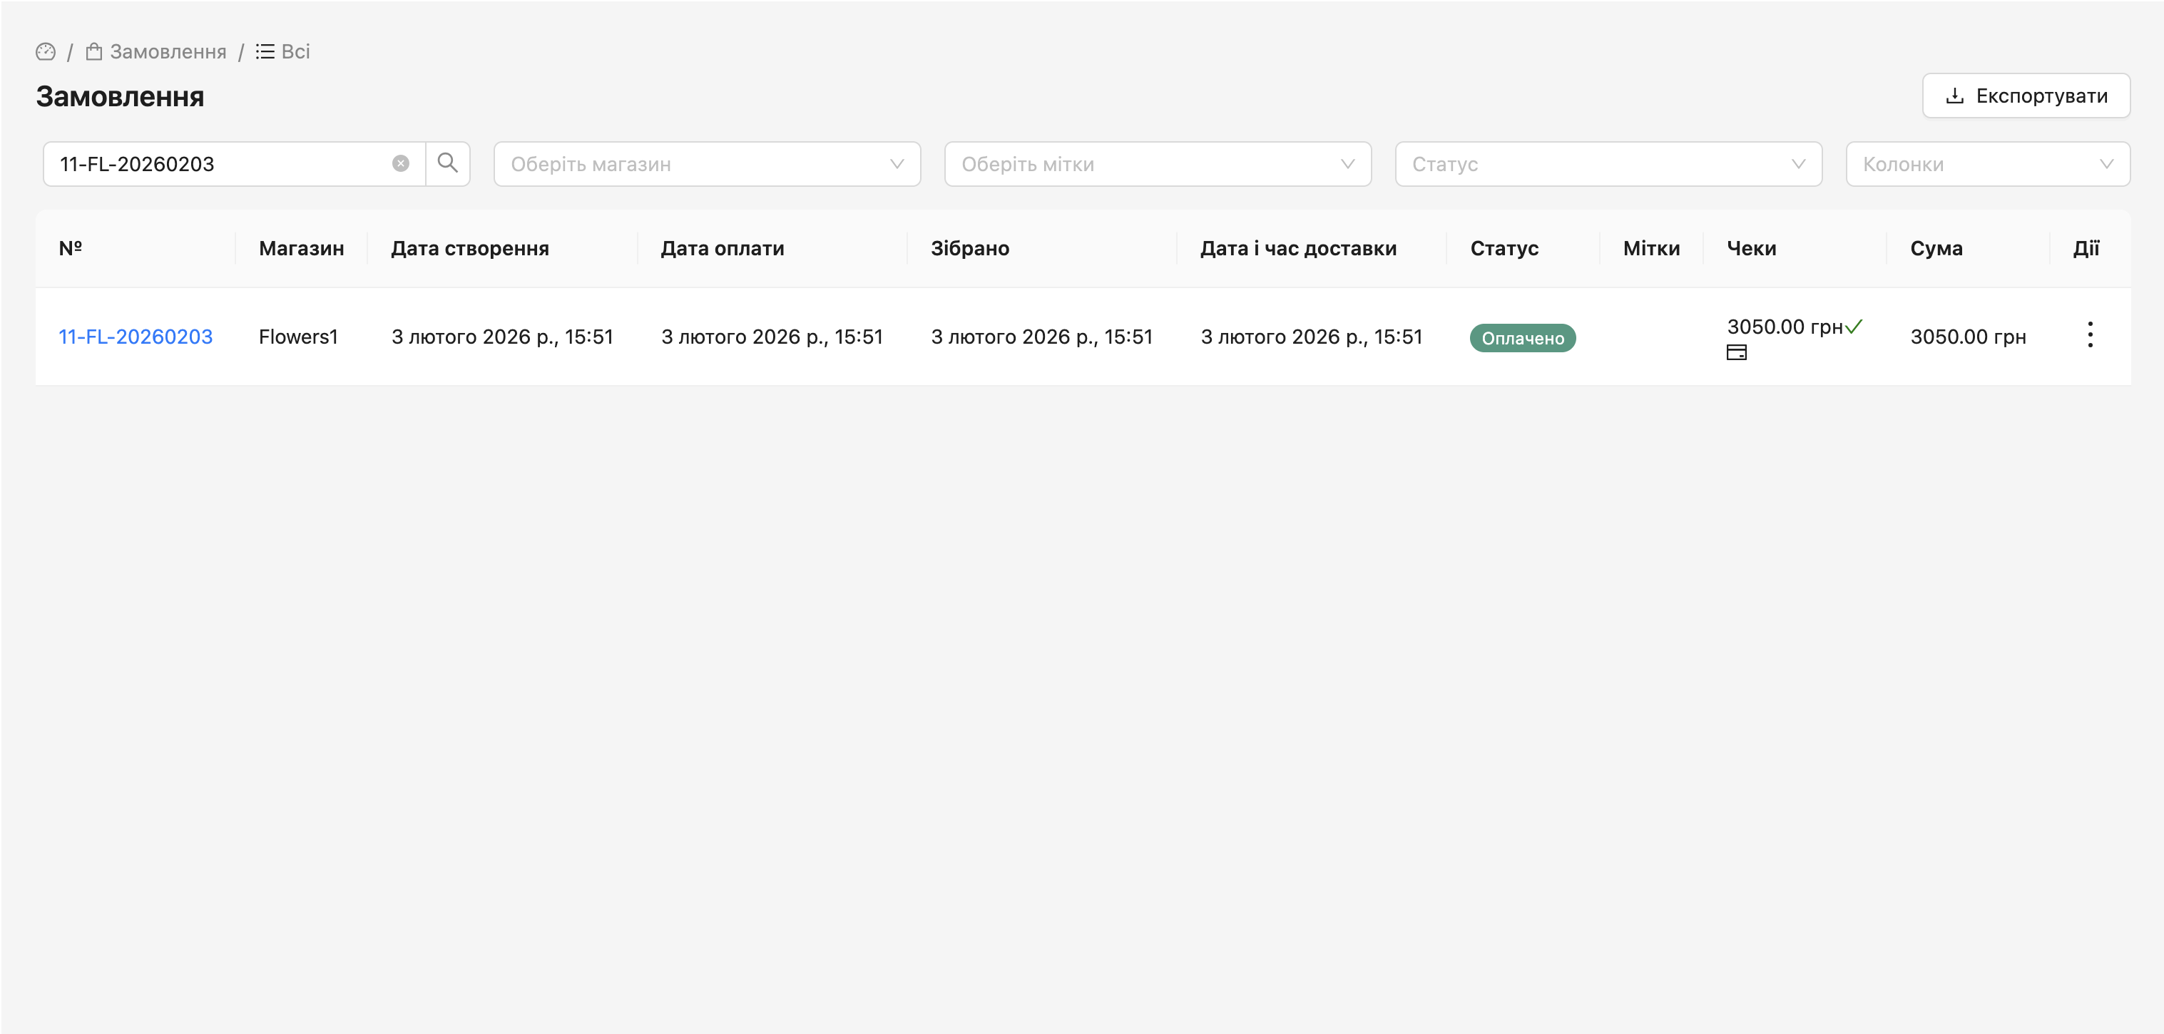Clear the order search field text
The image size is (2164, 1034).
[x=401, y=164]
